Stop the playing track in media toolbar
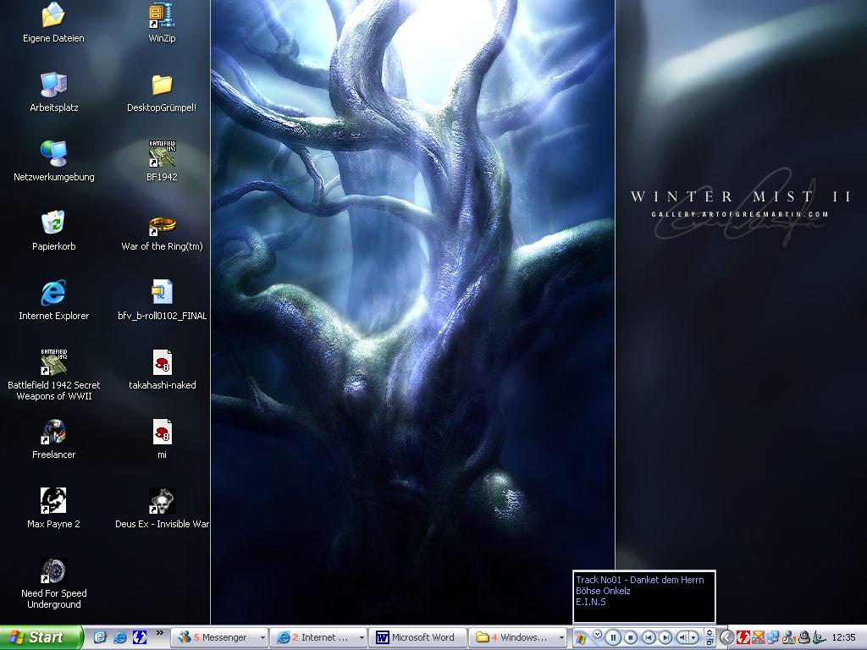This screenshot has width=867, height=650. [631, 637]
